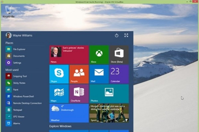Open the Sport tile with cricket photo
The width and height of the screenshot is (199, 132).
point(109,113)
